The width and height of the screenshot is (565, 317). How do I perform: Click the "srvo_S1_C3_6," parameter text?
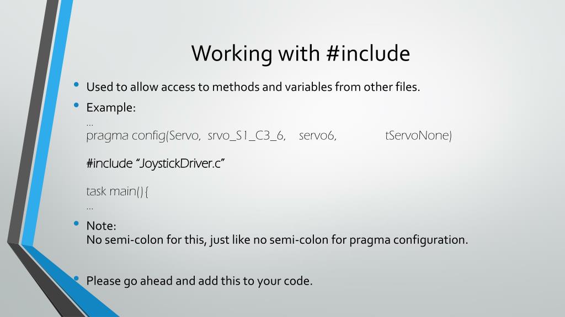(247, 136)
